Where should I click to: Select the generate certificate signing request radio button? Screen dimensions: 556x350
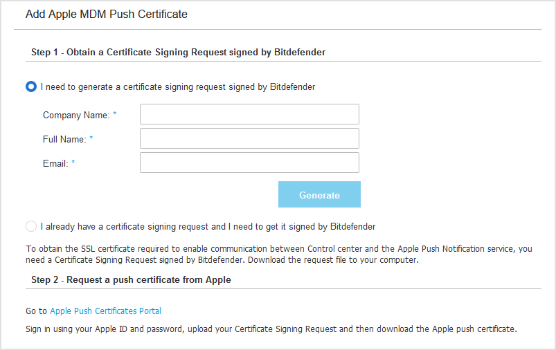tap(31, 87)
